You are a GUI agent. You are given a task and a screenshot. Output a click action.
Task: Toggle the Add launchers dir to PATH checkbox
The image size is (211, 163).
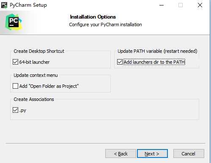[120, 62]
